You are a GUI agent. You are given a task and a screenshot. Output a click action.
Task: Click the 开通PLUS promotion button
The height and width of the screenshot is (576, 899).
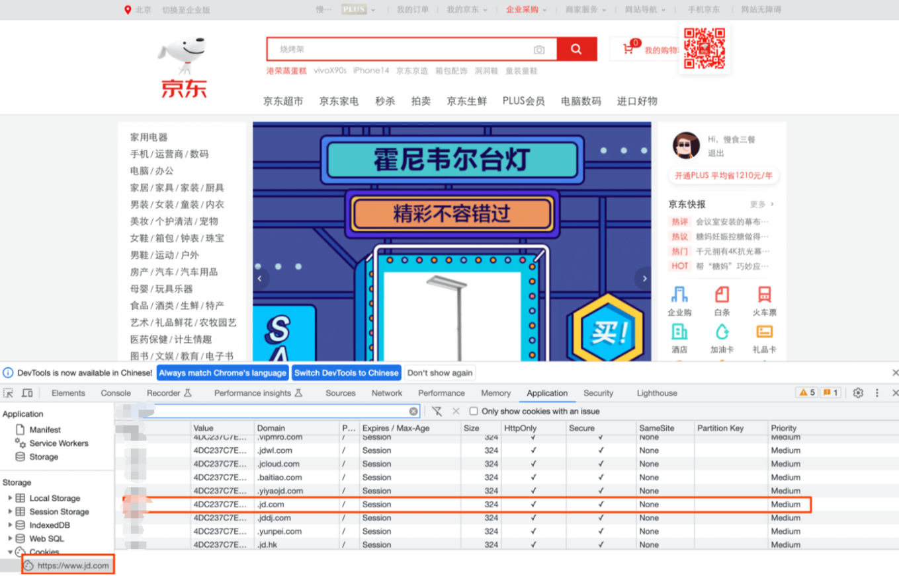pos(724,176)
